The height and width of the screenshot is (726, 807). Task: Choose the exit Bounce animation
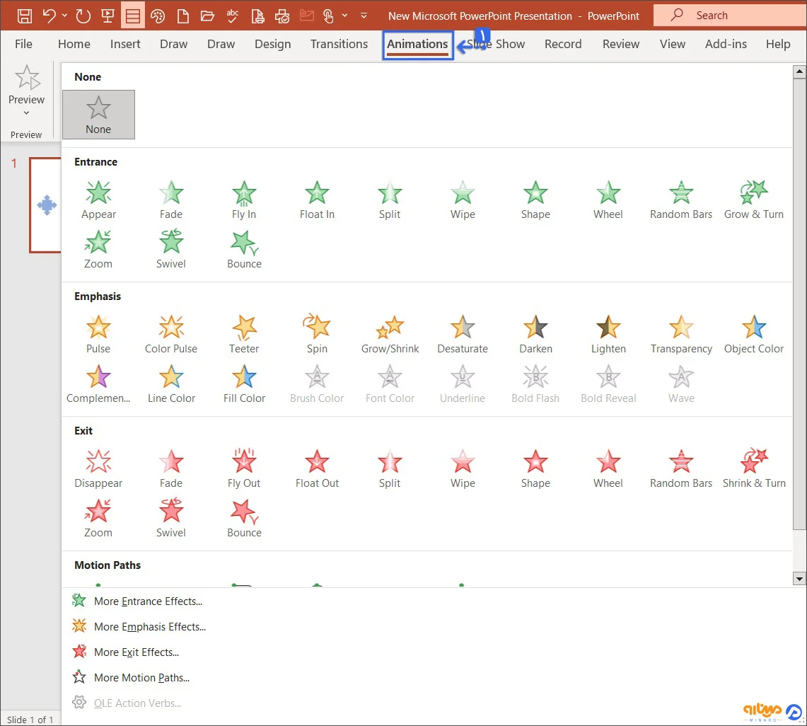tap(244, 519)
